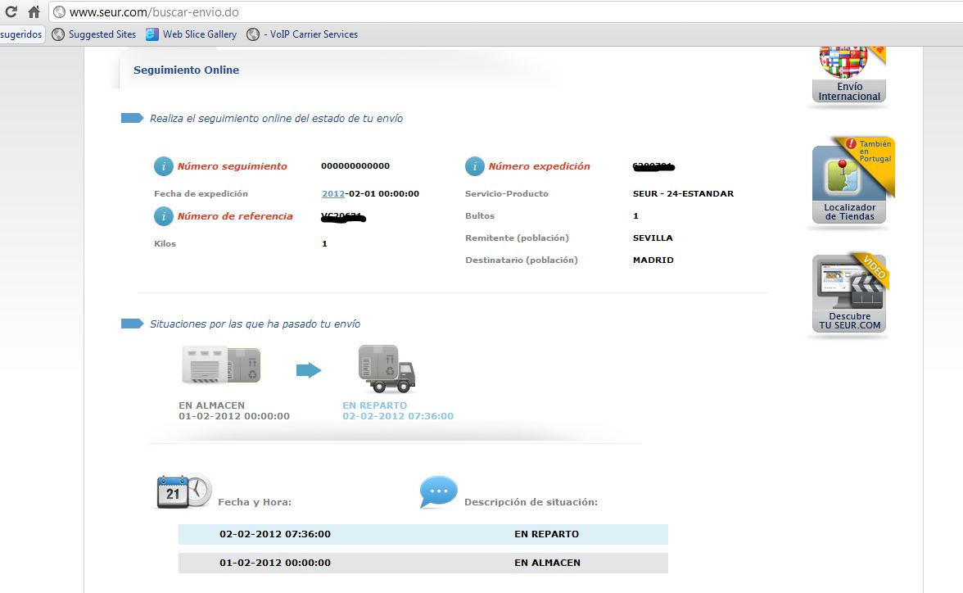Open the Envío Internacional flags banner

click(849, 76)
